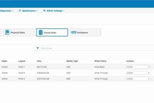This screenshot has height=103, width=154.
Task: Switch to the Enclosures tab
Action: pyautogui.click(x=85, y=32)
